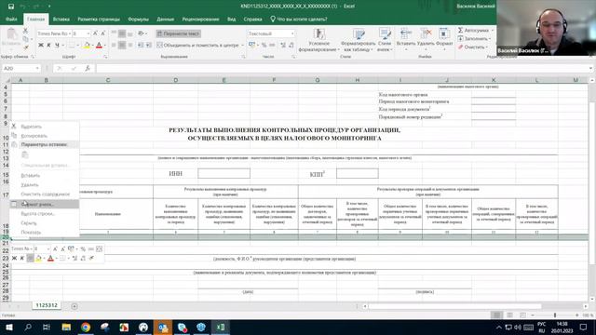Image resolution: width=596 pixels, height=335 pixels.
Task: Toggle align left in ribbon
Action: pos(114,46)
